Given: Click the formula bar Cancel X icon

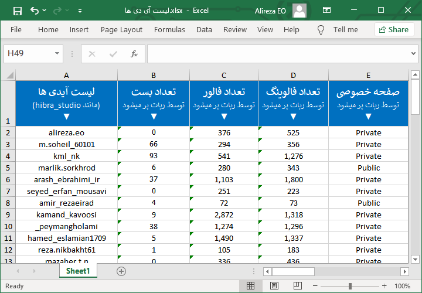Looking at the screenshot, I should click(x=92, y=54).
